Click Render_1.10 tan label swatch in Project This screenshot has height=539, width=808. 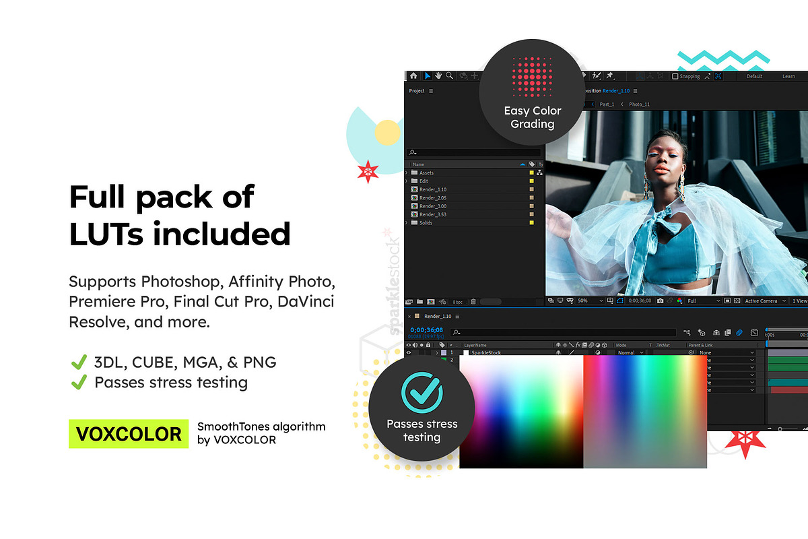tap(531, 189)
